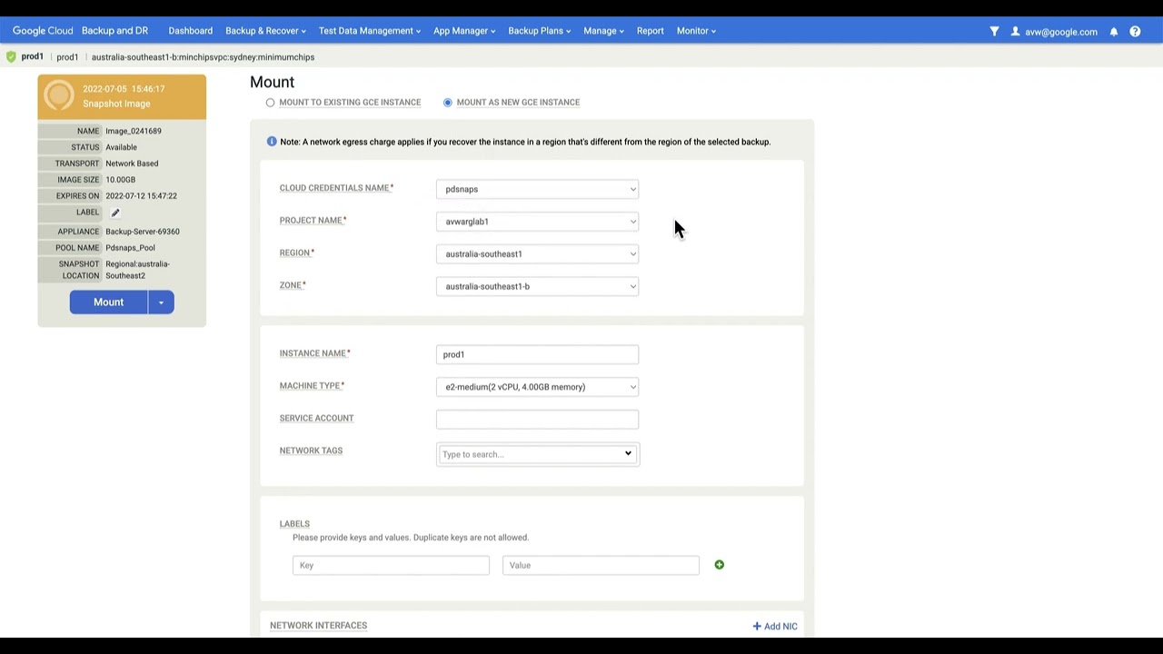Click the blue info note icon
Image resolution: width=1163 pixels, height=654 pixels.
[272, 142]
